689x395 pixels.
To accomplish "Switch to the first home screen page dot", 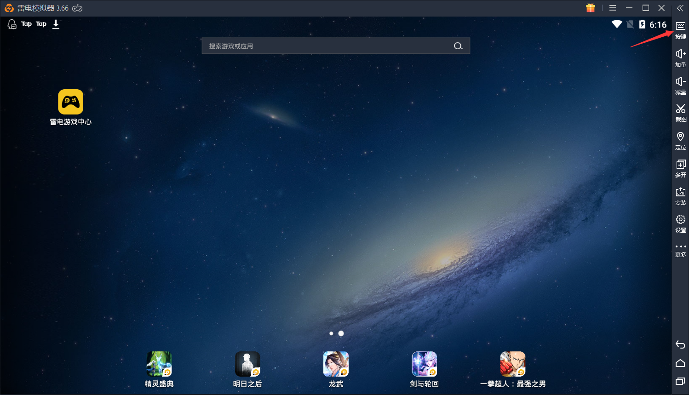I will pyautogui.click(x=331, y=333).
